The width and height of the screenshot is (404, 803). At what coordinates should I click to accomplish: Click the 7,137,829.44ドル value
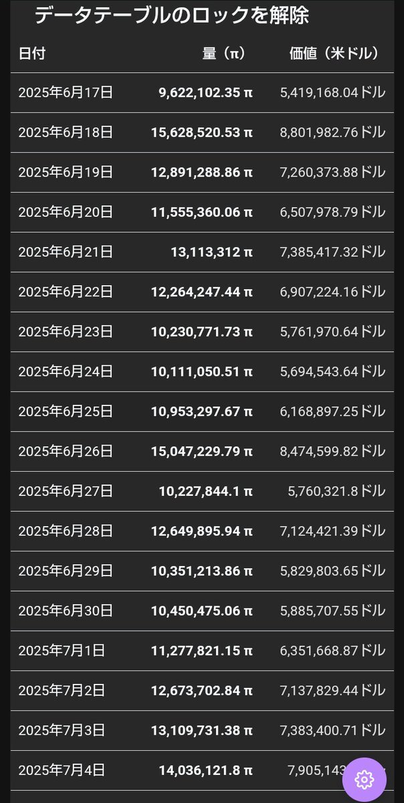click(x=332, y=690)
